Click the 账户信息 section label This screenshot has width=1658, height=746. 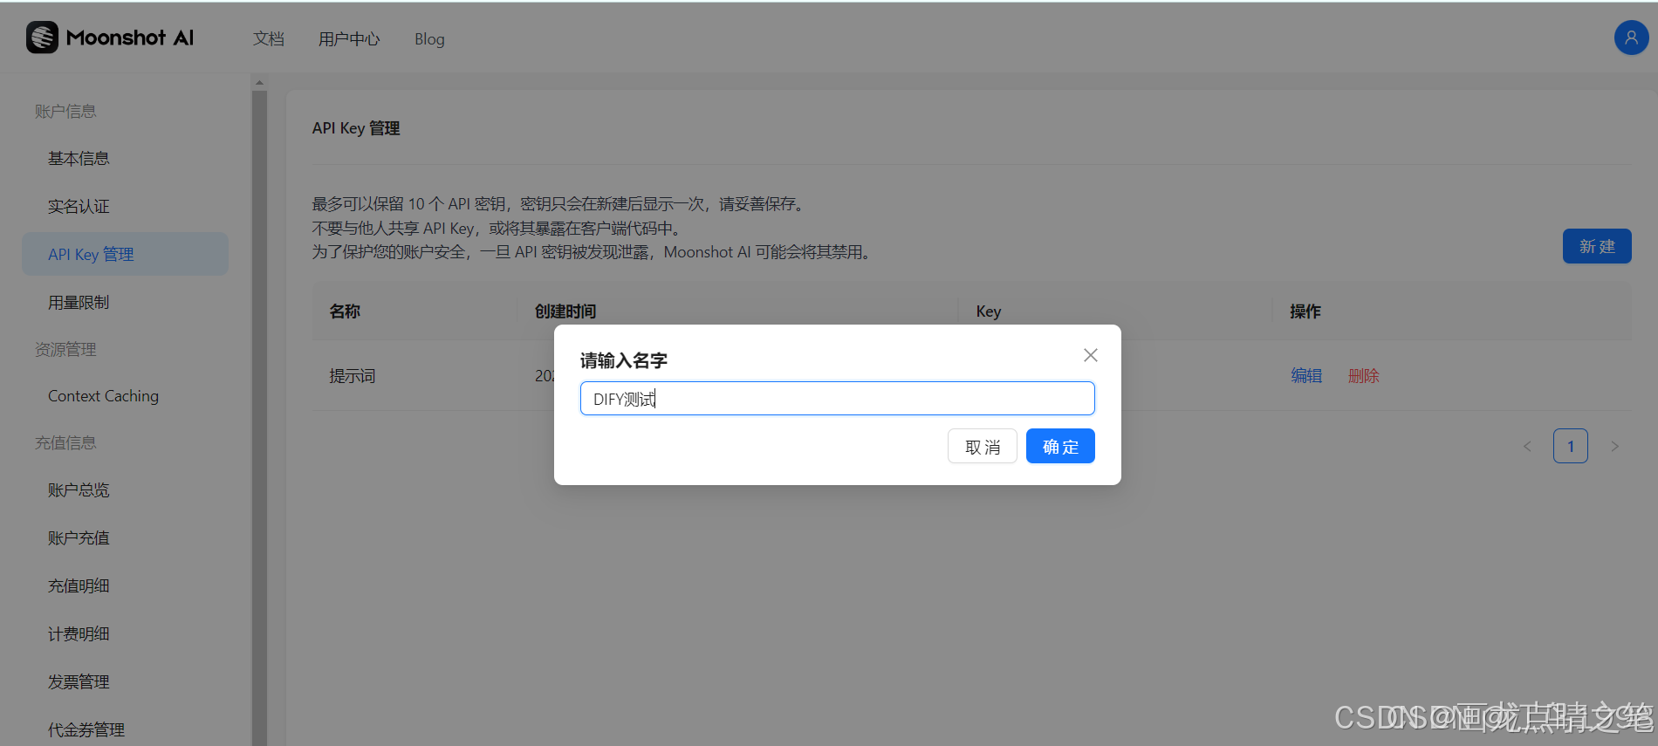pos(65,112)
